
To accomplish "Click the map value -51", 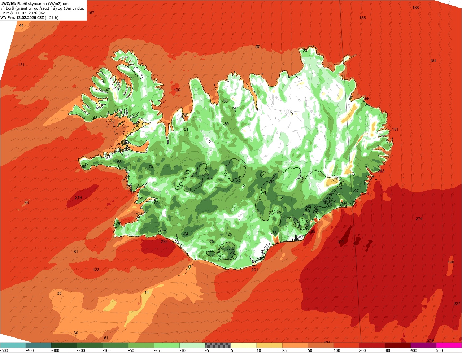I will (x=186, y=129).
